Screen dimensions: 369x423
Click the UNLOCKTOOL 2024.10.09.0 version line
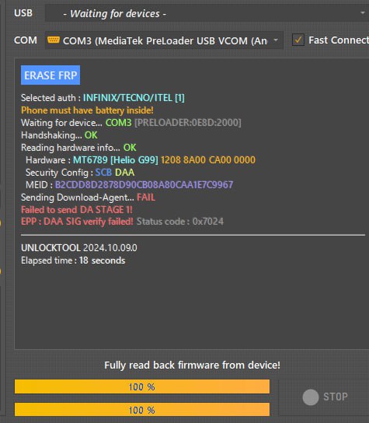point(79,247)
